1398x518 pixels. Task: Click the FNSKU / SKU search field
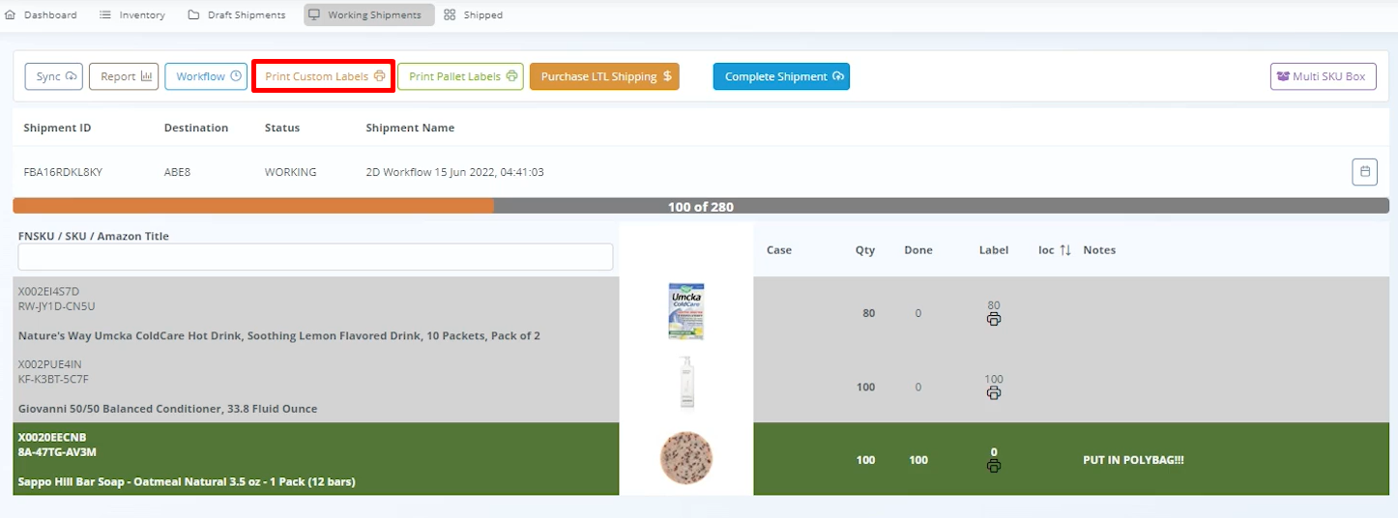(x=315, y=257)
